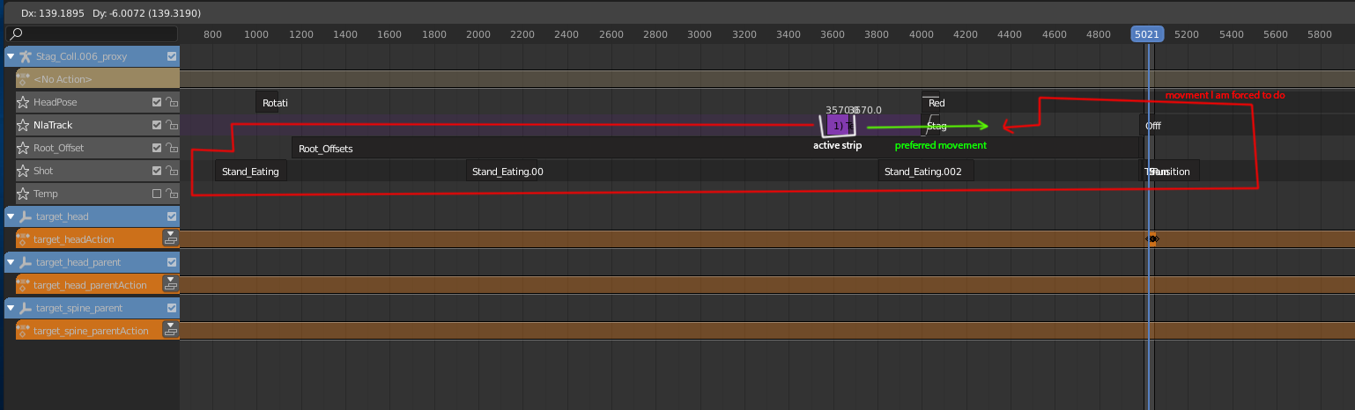
Task: Click the target_spine_parent object icon
Action: tap(25, 308)
